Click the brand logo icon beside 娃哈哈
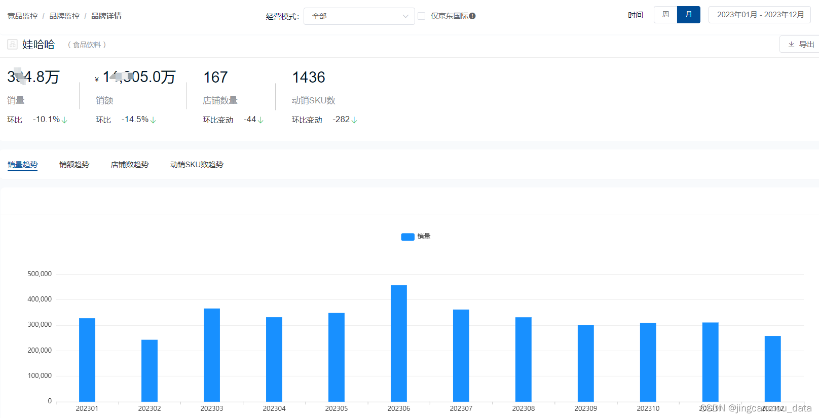Viewport: 819px width, 418px height. [12, 45]
